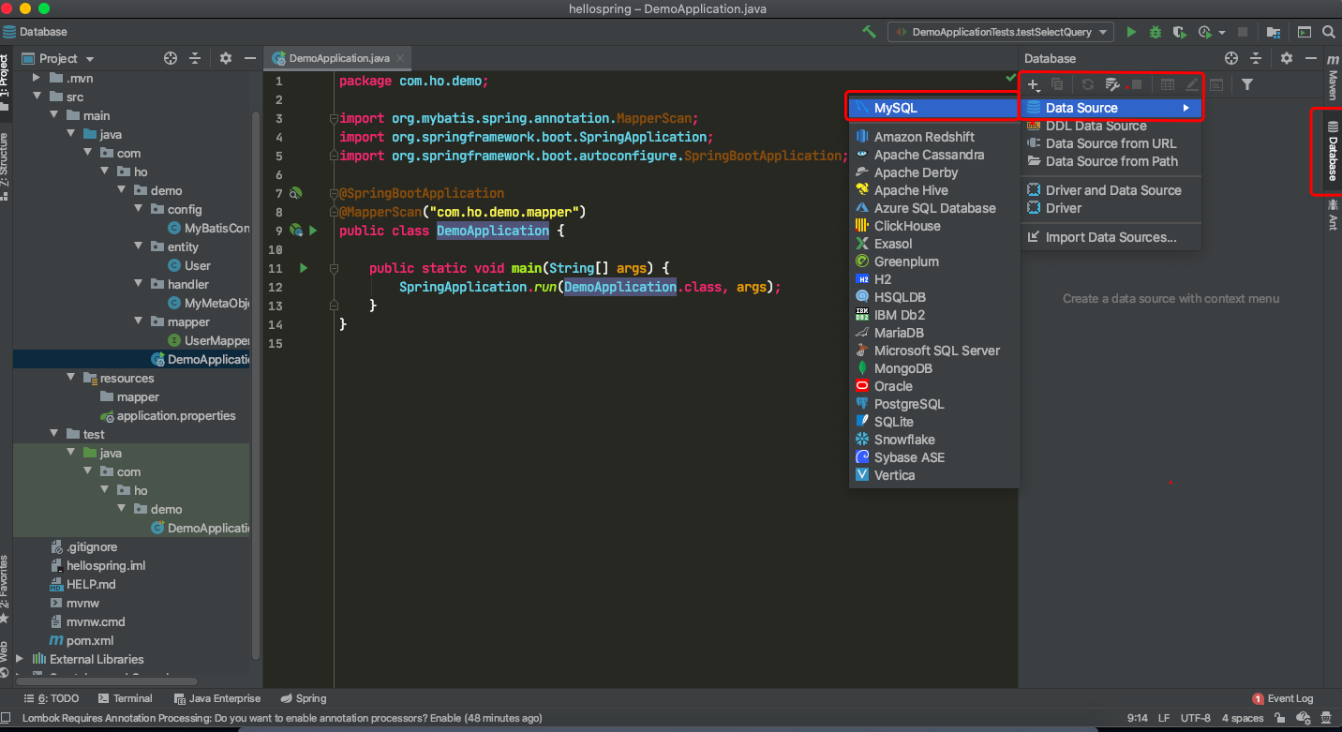1342x732 pixels.
Task: Open Data Source Properties wrench icon
Action: pos(1112,84)
